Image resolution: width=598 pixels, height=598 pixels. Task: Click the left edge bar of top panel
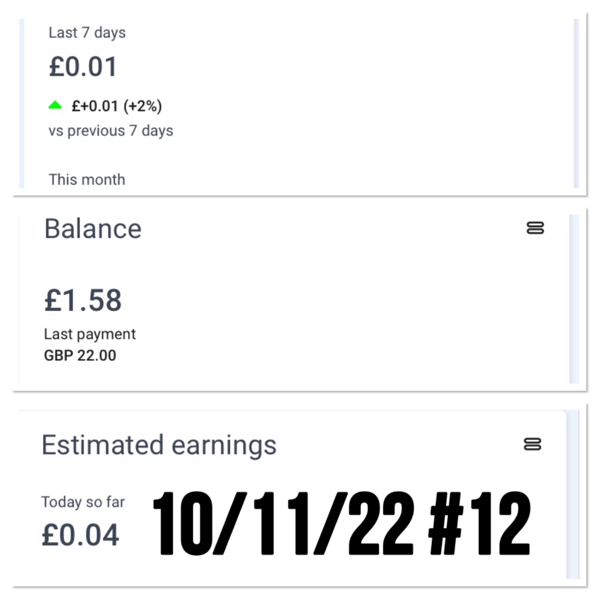21,103
